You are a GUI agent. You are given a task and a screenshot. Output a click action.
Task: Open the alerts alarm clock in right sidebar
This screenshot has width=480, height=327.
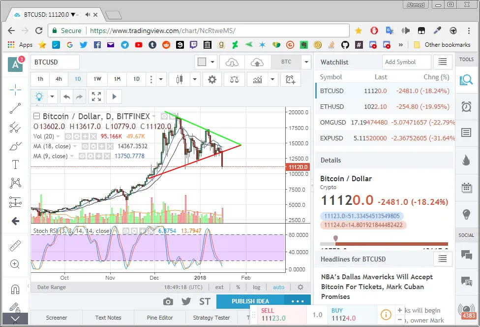(x=466, y=107)
